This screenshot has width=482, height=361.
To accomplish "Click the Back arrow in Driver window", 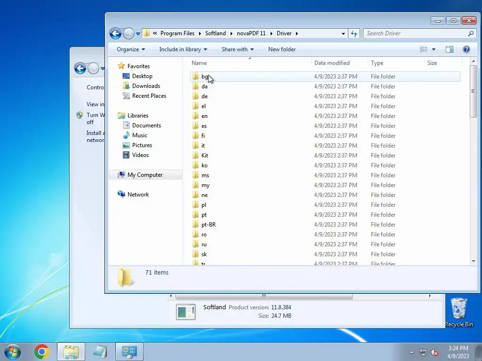I will (x=116, y=33).
